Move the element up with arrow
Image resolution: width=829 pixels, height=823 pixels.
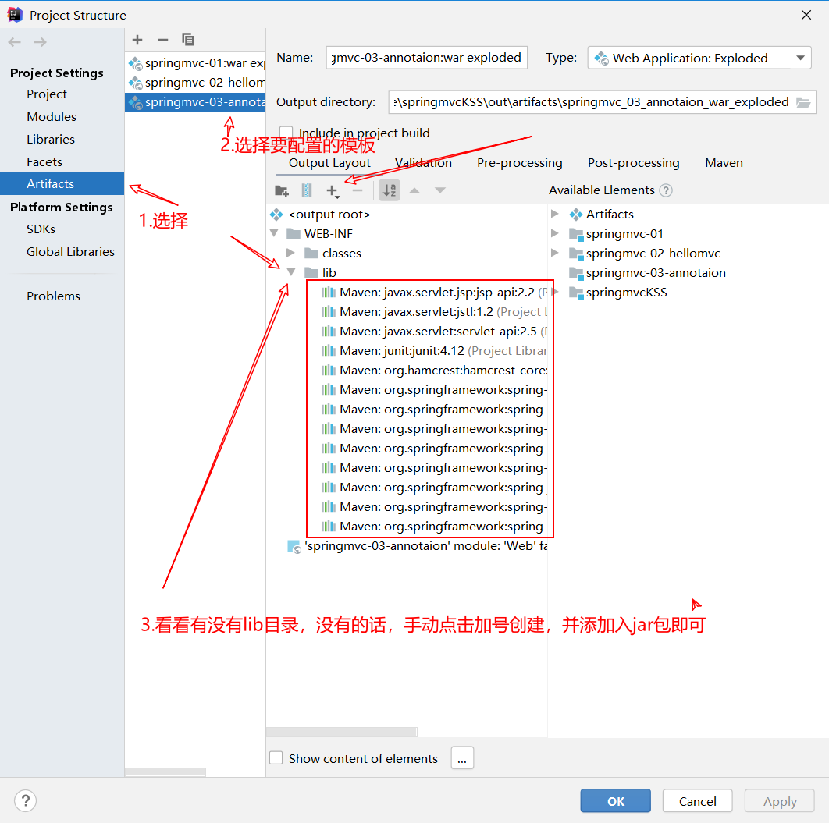[414, 190]
